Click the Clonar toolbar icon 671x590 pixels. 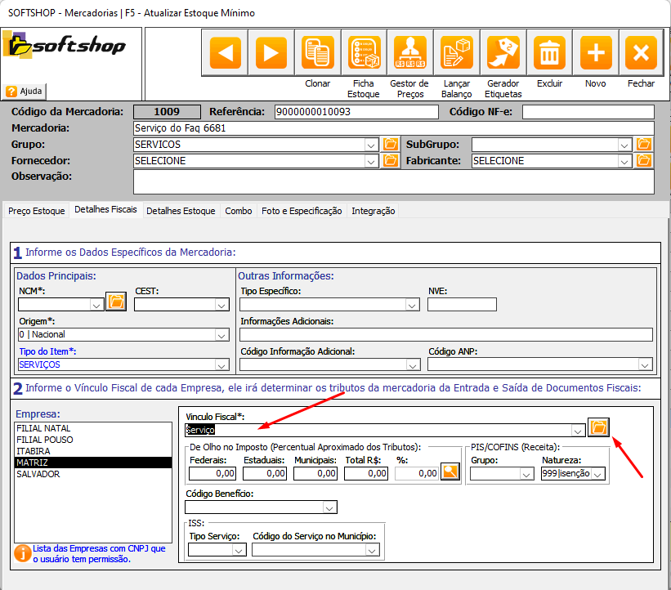317,53
